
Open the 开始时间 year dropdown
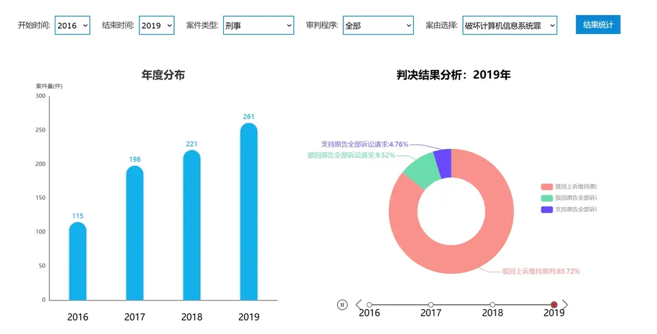point(72,26)
